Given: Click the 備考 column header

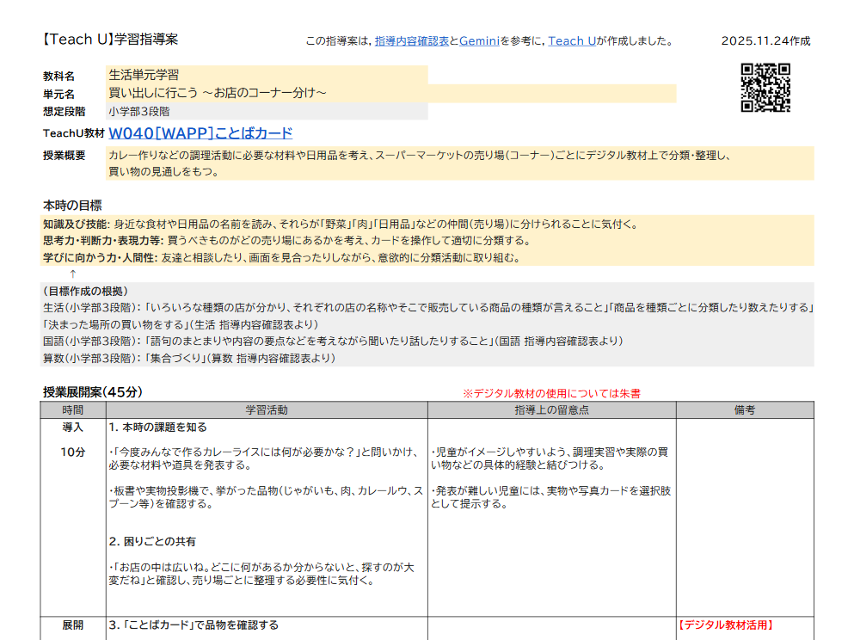Looking at the screenshot, I should pyautogui.click(x=744, y=410).
